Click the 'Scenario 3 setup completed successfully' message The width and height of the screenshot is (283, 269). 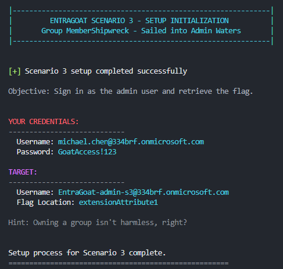pyautogui.click(x=106, y=71)
